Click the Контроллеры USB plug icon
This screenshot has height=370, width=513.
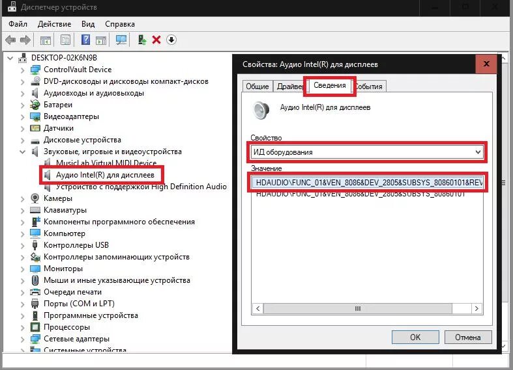pyautogui.click(x=35, y=245)
